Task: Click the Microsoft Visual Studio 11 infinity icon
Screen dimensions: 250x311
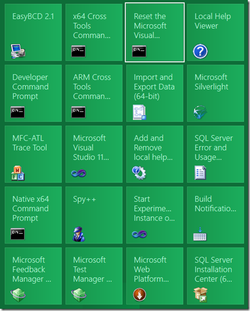Action: 79,174
